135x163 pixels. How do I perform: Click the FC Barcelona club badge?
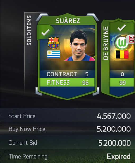click(x=53, y=43)
